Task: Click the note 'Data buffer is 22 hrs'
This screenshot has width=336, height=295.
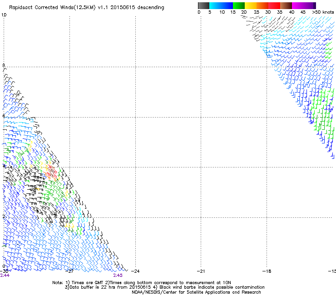Action: 93,287
